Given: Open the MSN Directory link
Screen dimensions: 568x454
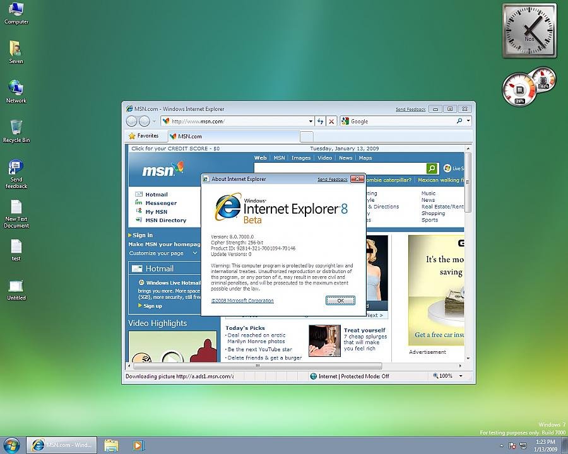Looking at the screenshot, I should (x=165, y=220).
